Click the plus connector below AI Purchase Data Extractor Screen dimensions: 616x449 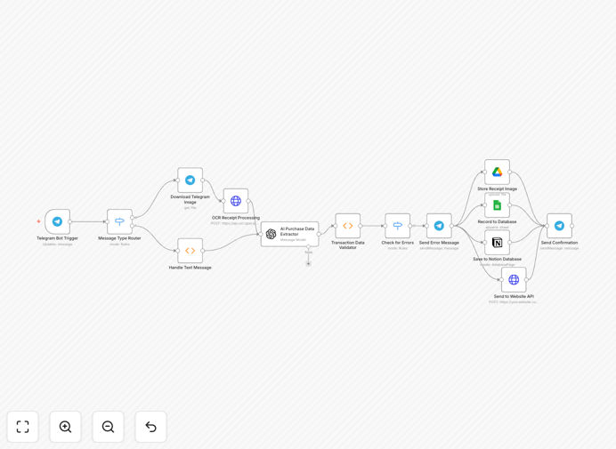[308, 264]
